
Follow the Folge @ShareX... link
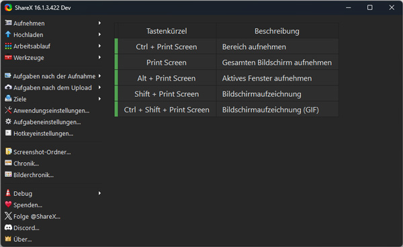click(x=37, y=217)
